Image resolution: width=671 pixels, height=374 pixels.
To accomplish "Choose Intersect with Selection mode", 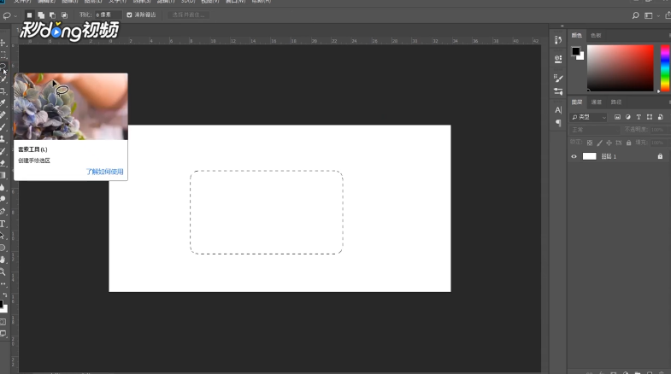I will pyautogui.click(x=64, y=15).
